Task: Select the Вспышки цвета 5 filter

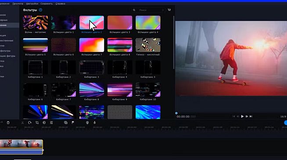Action: (x=35, y=45)
